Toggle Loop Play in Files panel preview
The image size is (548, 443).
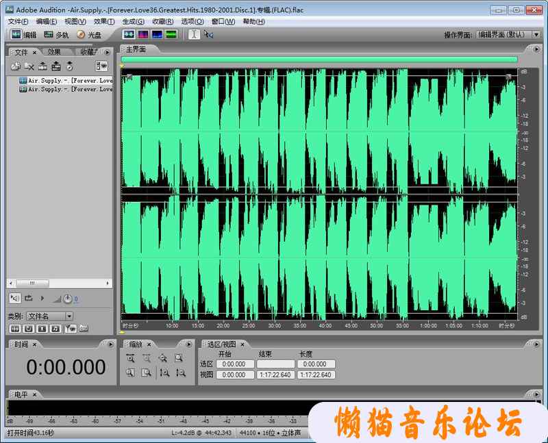click(29, 299)
